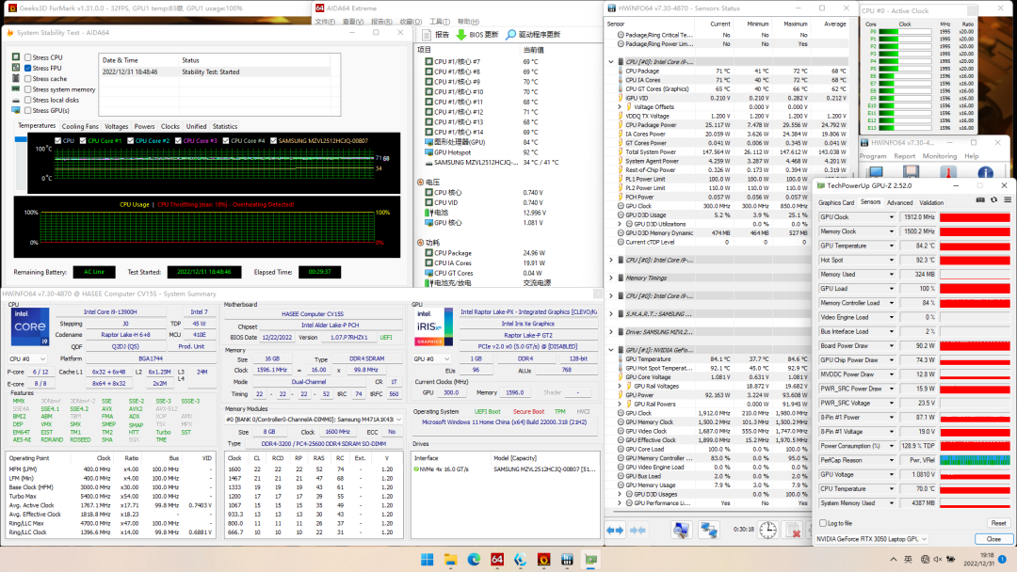1017x572 pixels.
Task: Open NVIDIA GeForce RTX 3050 GPU selector
Action: pyautogui.click(x=872, y=539)
